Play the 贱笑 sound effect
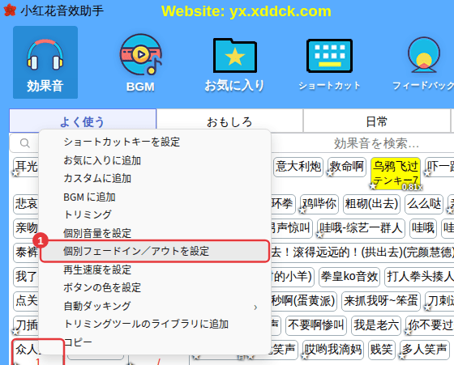Screen dimensions: 454x365 [382, 350]
